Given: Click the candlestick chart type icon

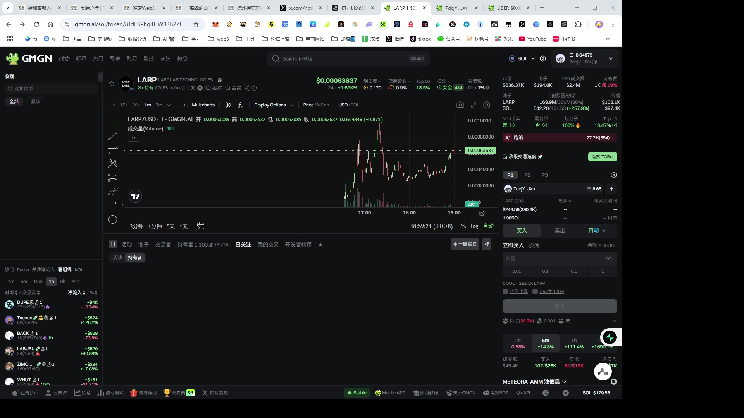Looking at the screenshot, I should [x=228, y=105].
